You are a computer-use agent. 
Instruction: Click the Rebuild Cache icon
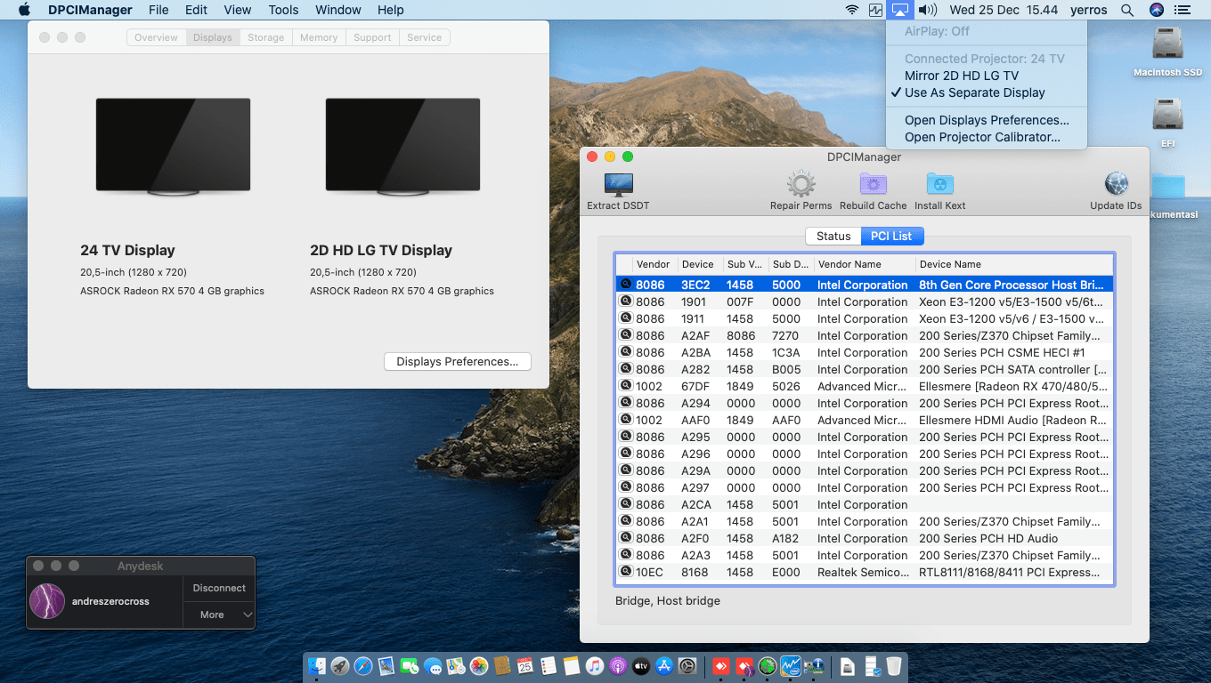click(x=873, y=185)
